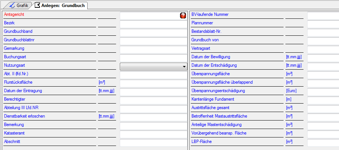
Task: Click the Austrittsfläche gesamt input field
Action: (323, 109)
